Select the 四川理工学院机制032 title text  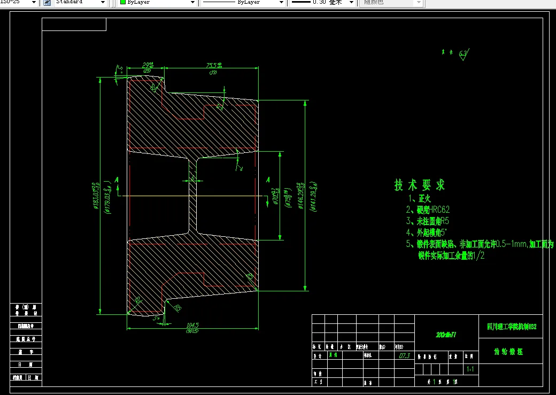pyautogui.click(x=512, y=327)
